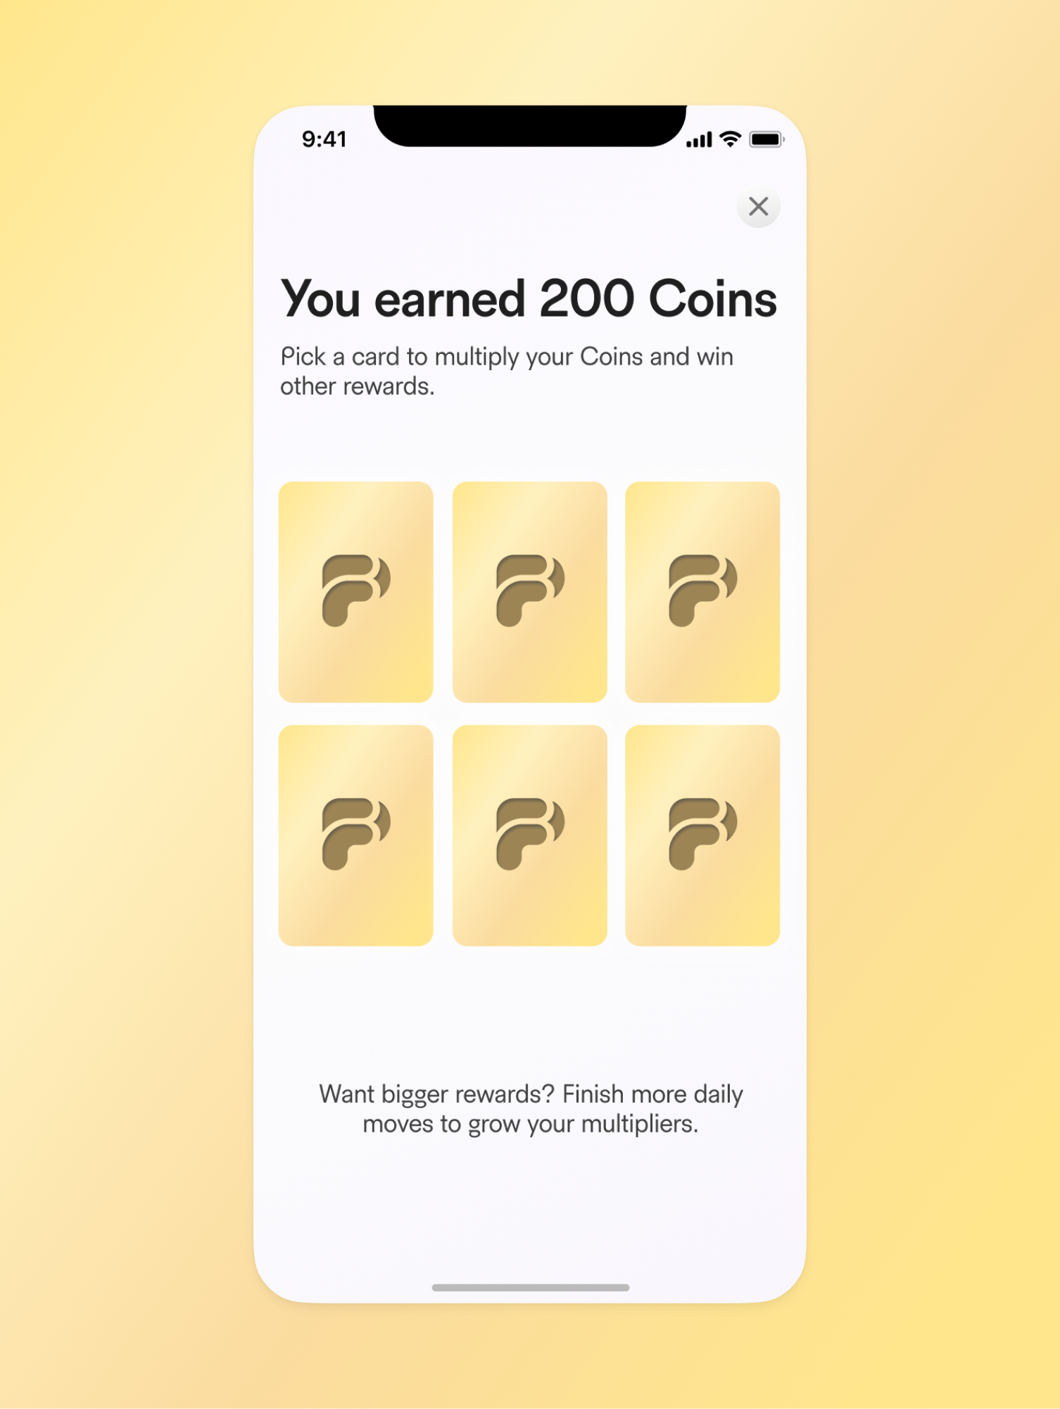Click the "Pick a card to multiply" subtitle

pos(507,357)
